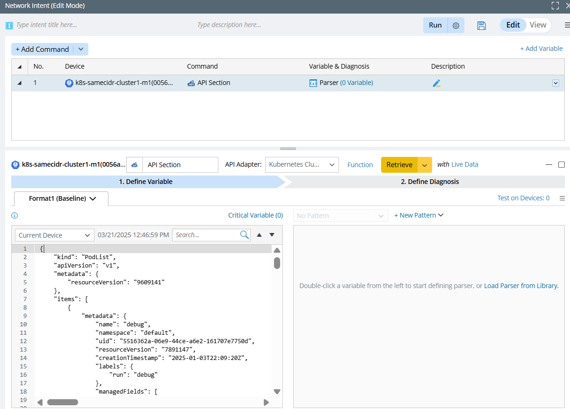Expand the Retrieve button dropdown arrow

pos(425,165)
